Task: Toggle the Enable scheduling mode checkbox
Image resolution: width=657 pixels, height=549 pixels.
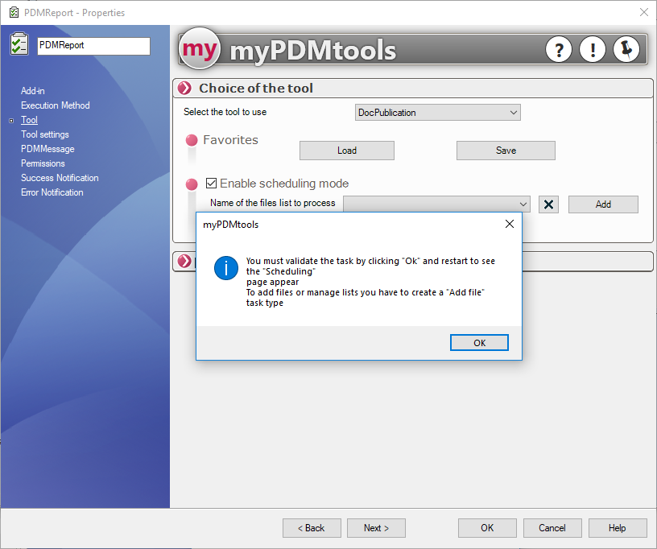Action: (x=212, y=184)
